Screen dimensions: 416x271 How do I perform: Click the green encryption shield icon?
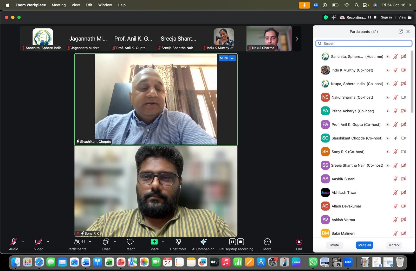(326, 17)
